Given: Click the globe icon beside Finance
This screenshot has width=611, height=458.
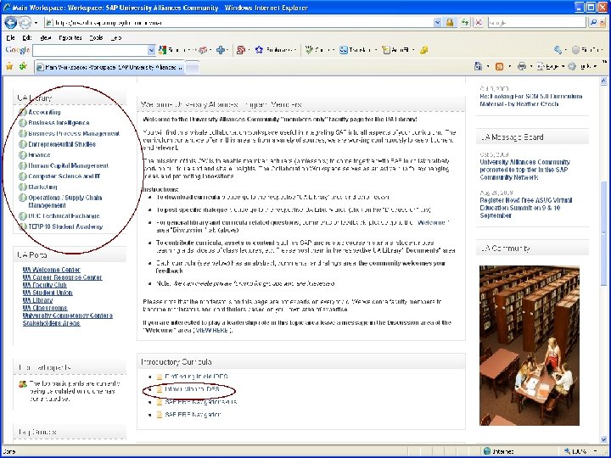Looking at the screenshot, I should (x=23, y=155).
